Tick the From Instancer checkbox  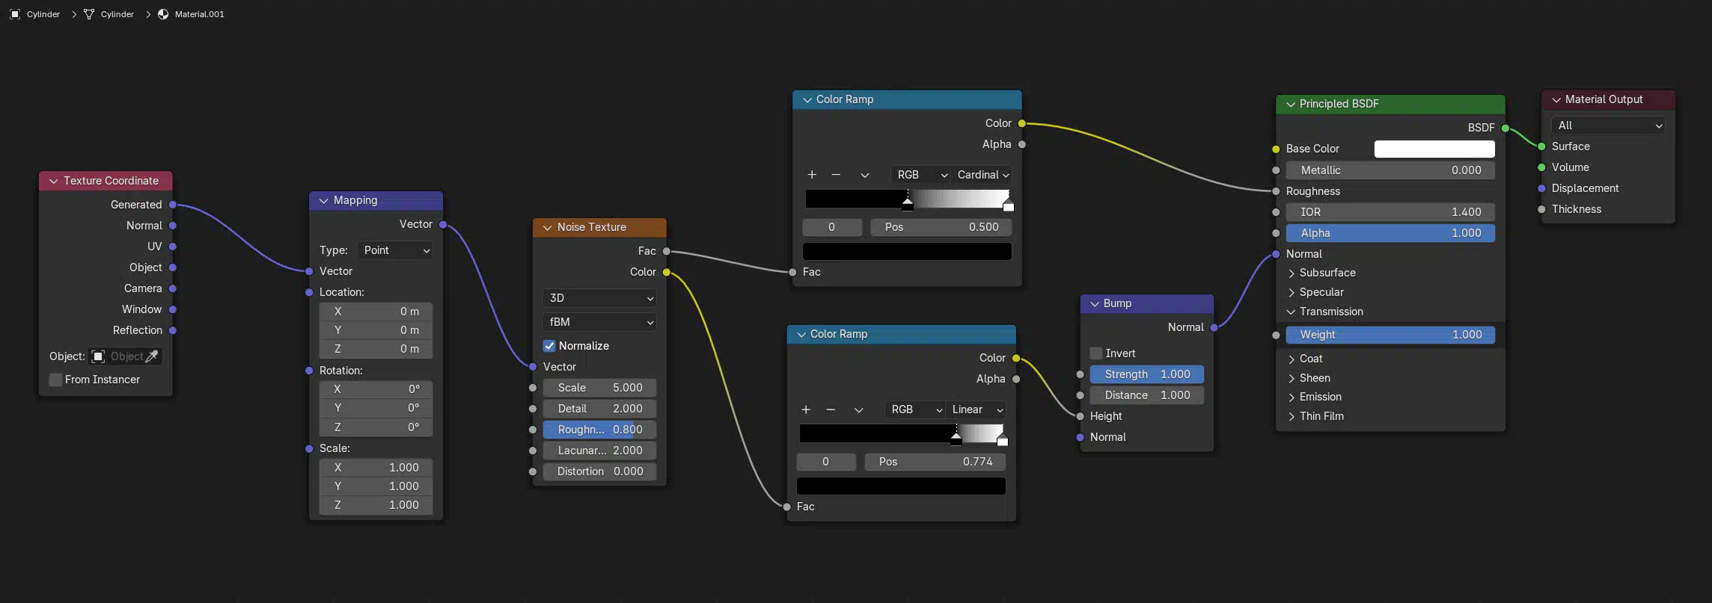tap(55, 380)
